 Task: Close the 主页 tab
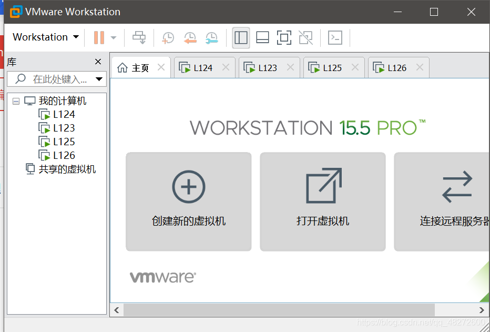(x=161, y=67)
